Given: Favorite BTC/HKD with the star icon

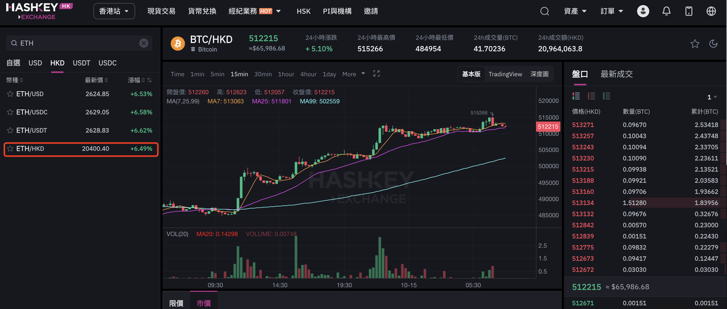Looking at the screenshot, I should [695, 44].
